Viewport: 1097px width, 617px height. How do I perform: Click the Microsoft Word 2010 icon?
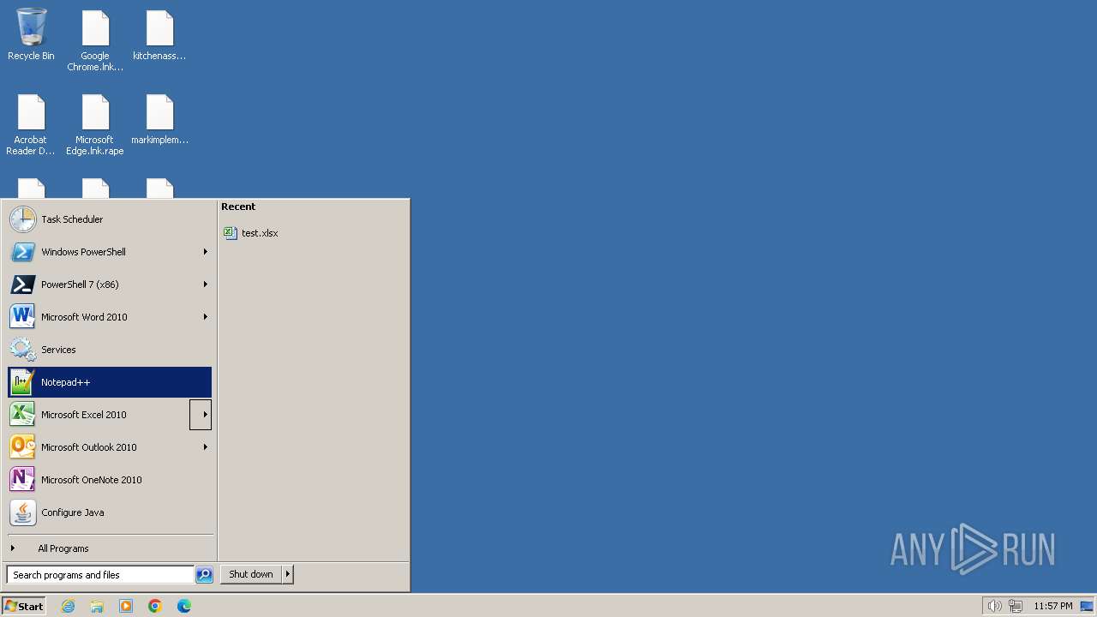[22, 317]
